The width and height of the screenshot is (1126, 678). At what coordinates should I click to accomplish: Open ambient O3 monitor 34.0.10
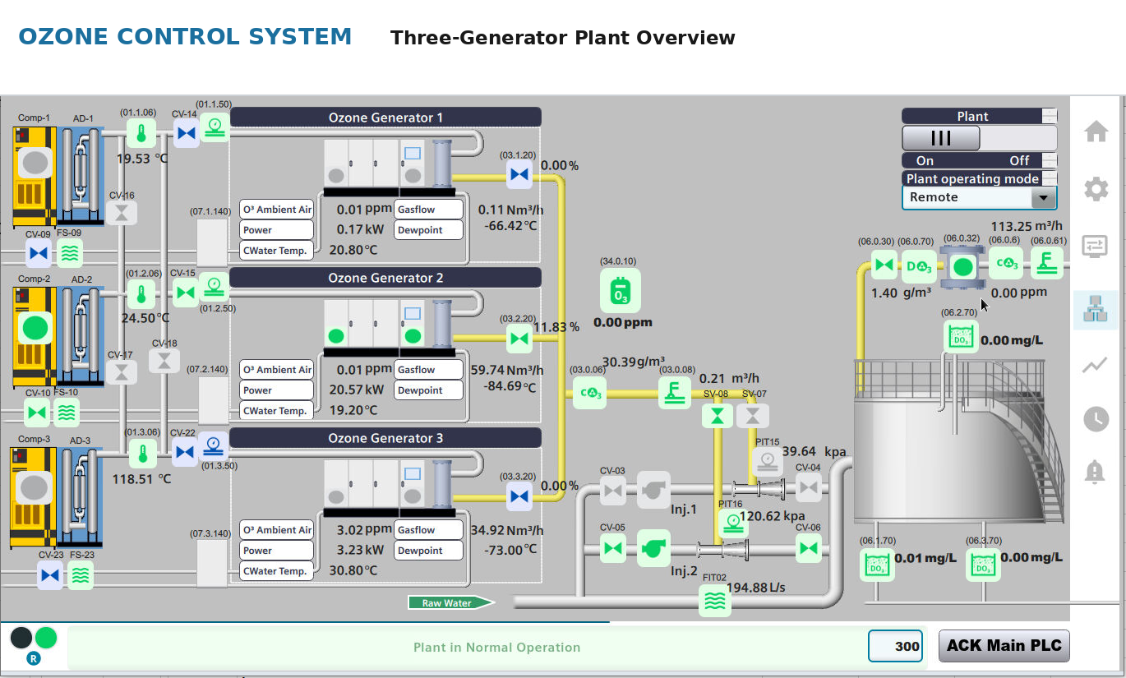tap(621, 291)
